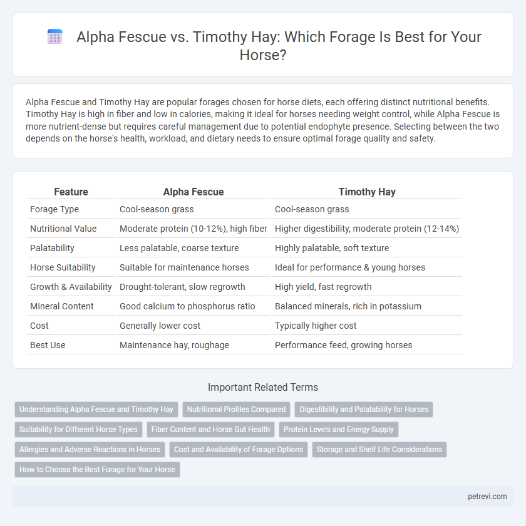This screenshot has height=526, width=526.
Task: Select the Palatability row label
Action: pyautogui.click(x=52, y=248)
